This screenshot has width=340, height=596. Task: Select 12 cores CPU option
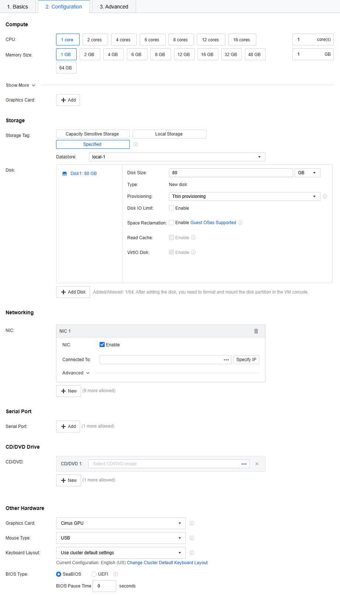click(211, 40)
